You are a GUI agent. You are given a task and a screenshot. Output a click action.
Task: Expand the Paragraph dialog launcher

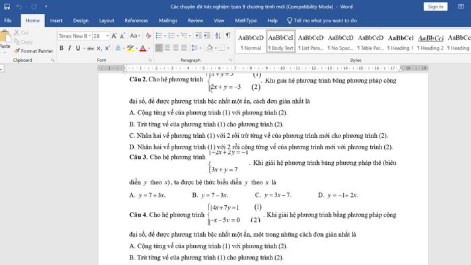click(230, 61)
